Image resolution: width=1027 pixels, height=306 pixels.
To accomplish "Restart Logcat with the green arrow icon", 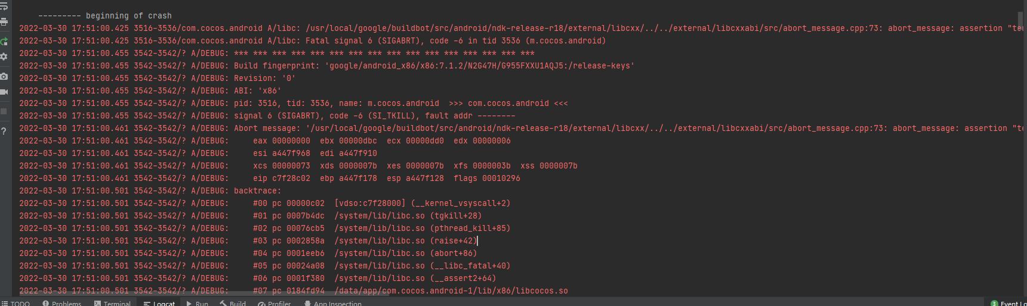I will pyautogui.click(x=4, y=42).
